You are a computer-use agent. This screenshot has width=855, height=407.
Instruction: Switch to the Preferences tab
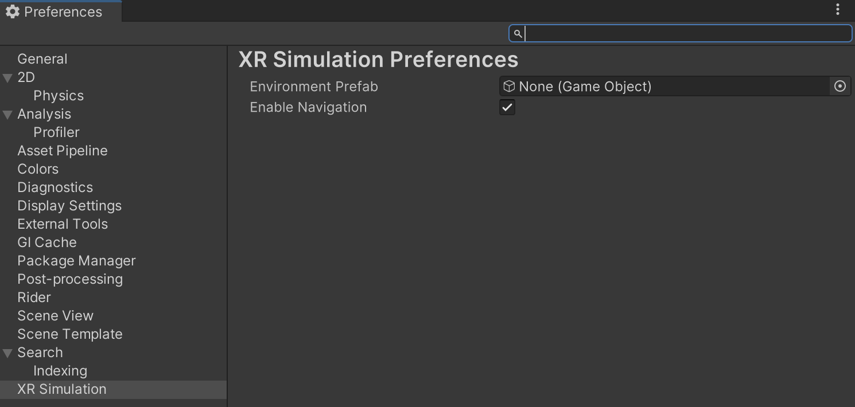click(x=60, y=11)
